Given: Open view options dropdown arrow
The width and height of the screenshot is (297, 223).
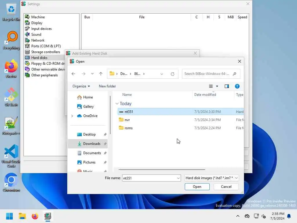Looking at the screenshot, I should [x=217, y=86].
